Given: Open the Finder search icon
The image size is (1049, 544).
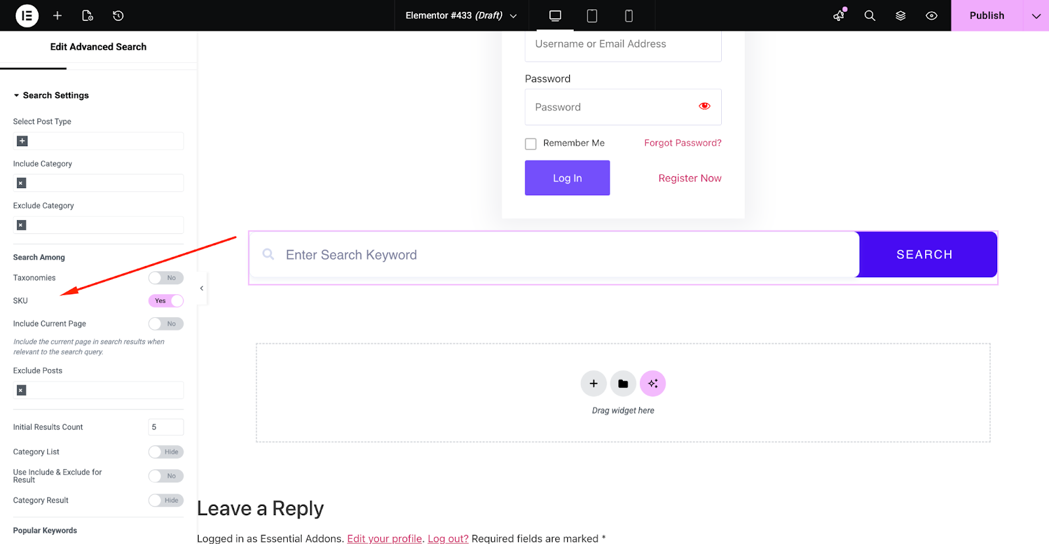Looking at the screenshot, I should 870,16.
